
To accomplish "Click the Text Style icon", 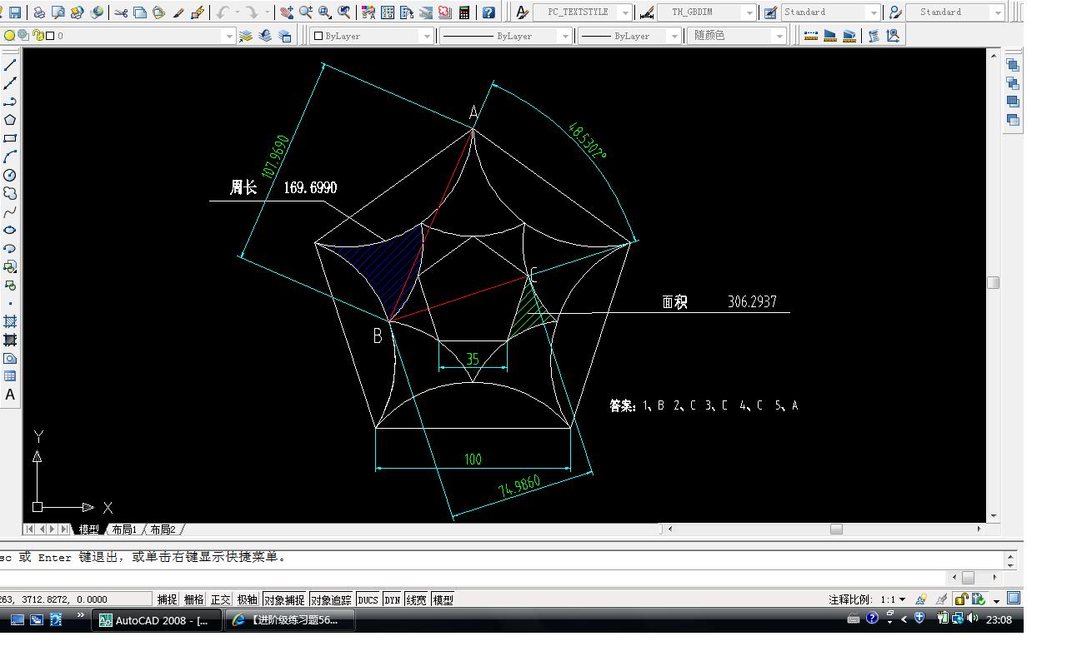I will click(x=522, y=12).
